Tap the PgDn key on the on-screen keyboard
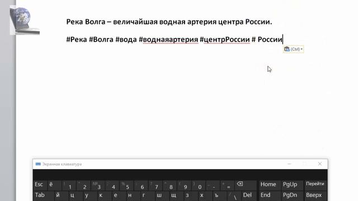The image size is (358, 201). click(292, 196)
